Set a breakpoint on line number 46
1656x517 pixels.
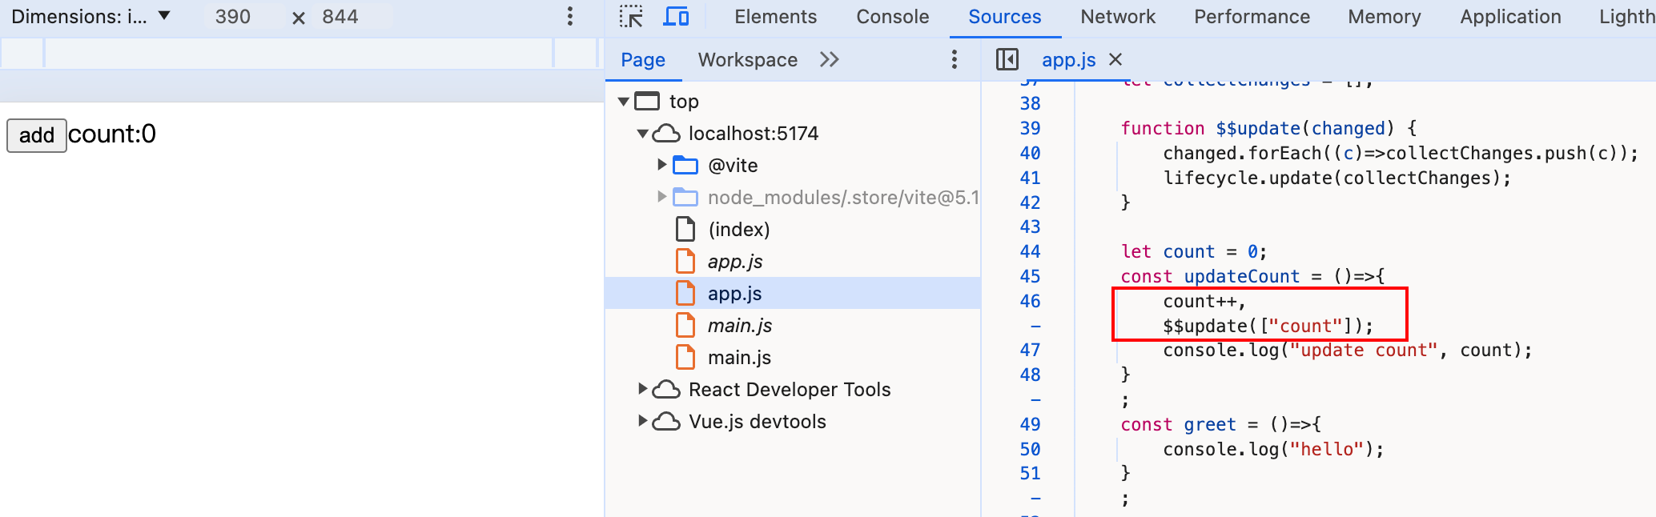tap(1030, 302)
